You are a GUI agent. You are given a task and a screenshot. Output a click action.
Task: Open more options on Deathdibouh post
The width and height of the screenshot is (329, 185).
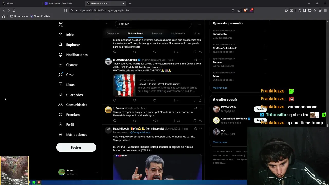[x=200, y=128]
